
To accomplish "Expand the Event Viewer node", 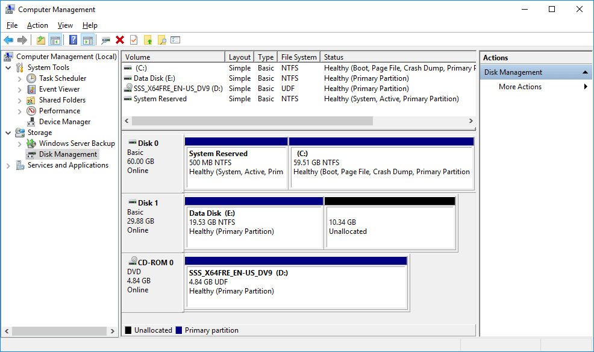I will coord(20,89).
